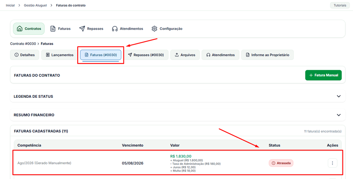This screenshot has width=353, height=179.
Task: Create a new invoice with Fatura Manual
Action: pyautogui.click(x=323, y=75)
